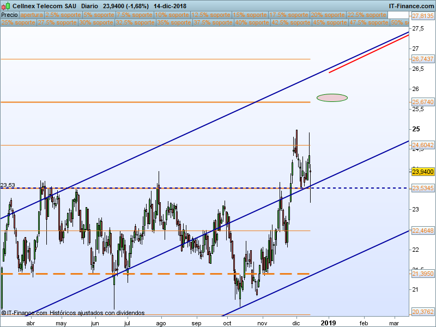
Task: Choose the 15% soporte label
Action: [250, 15]
